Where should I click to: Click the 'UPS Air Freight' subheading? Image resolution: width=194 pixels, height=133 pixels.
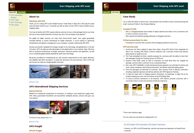(x=35, y=131)
